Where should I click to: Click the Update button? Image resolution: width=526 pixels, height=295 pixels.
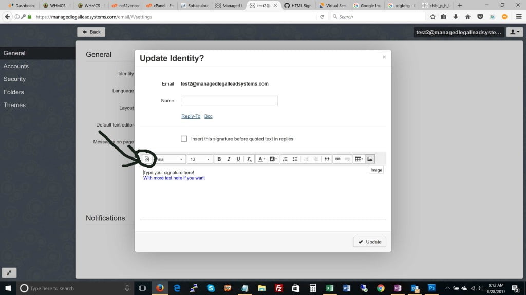pos(369,242)
